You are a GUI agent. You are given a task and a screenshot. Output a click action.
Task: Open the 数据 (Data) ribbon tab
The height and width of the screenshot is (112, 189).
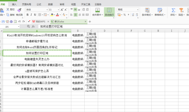pos(50,5)
